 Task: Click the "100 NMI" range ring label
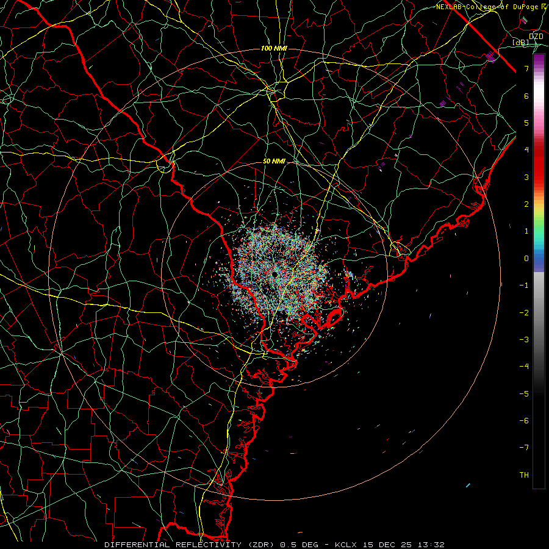(x=274, y=48)
